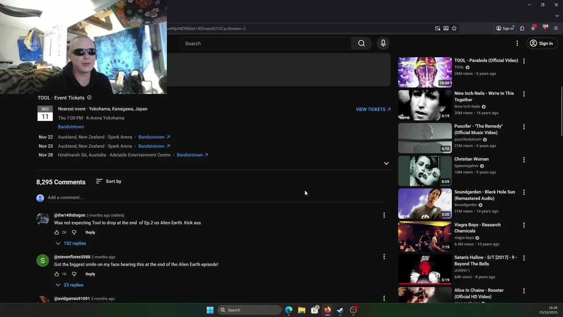The height and width of the screenshot is (317, 563).
Task: Reply to @the14thdragon's comment
Action: pyautogui.click(x=90, y=232)
